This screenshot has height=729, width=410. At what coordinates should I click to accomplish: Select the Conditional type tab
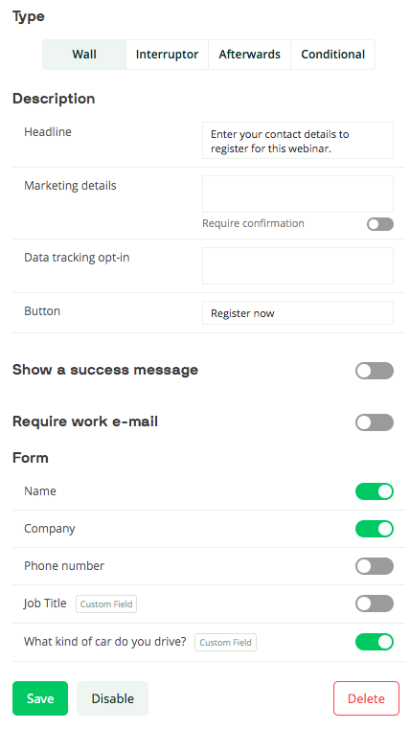[332, 55]
